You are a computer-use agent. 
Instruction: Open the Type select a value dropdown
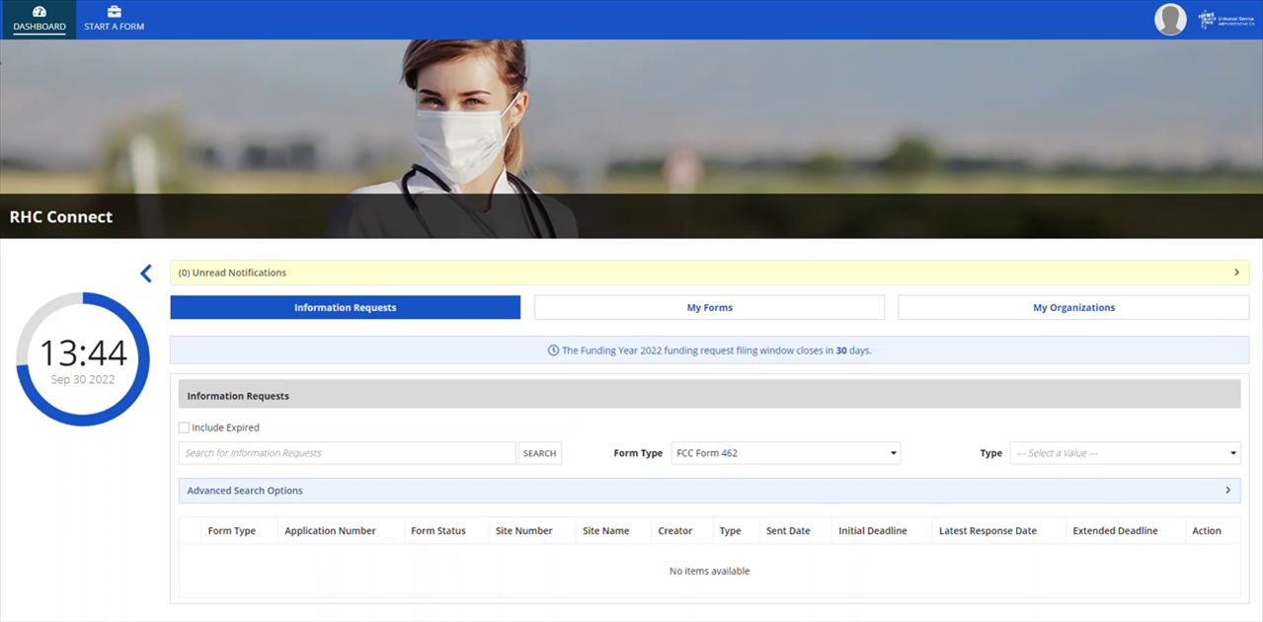pos(1125,453)
